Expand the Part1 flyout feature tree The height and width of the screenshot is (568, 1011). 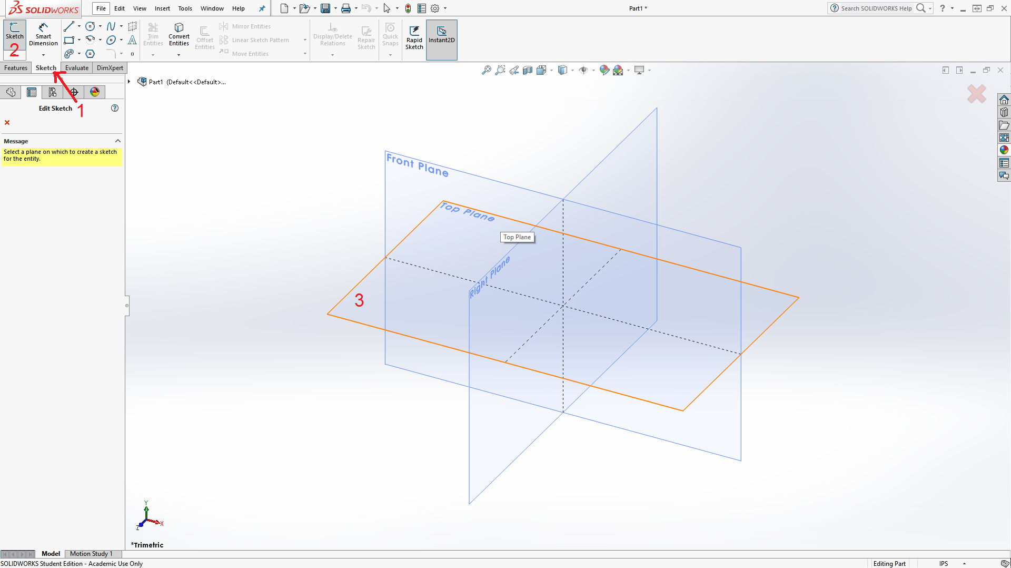click(128, 82)
